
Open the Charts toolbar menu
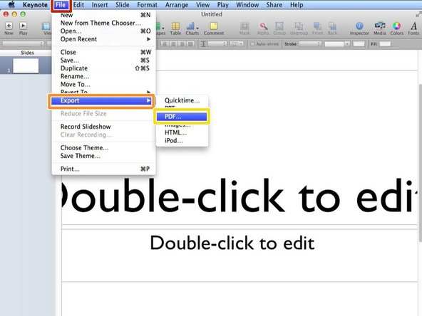(x=192, y=28)
